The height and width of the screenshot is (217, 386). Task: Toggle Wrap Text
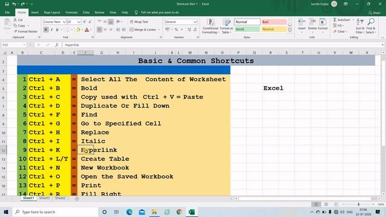click(x=139, y=22)
